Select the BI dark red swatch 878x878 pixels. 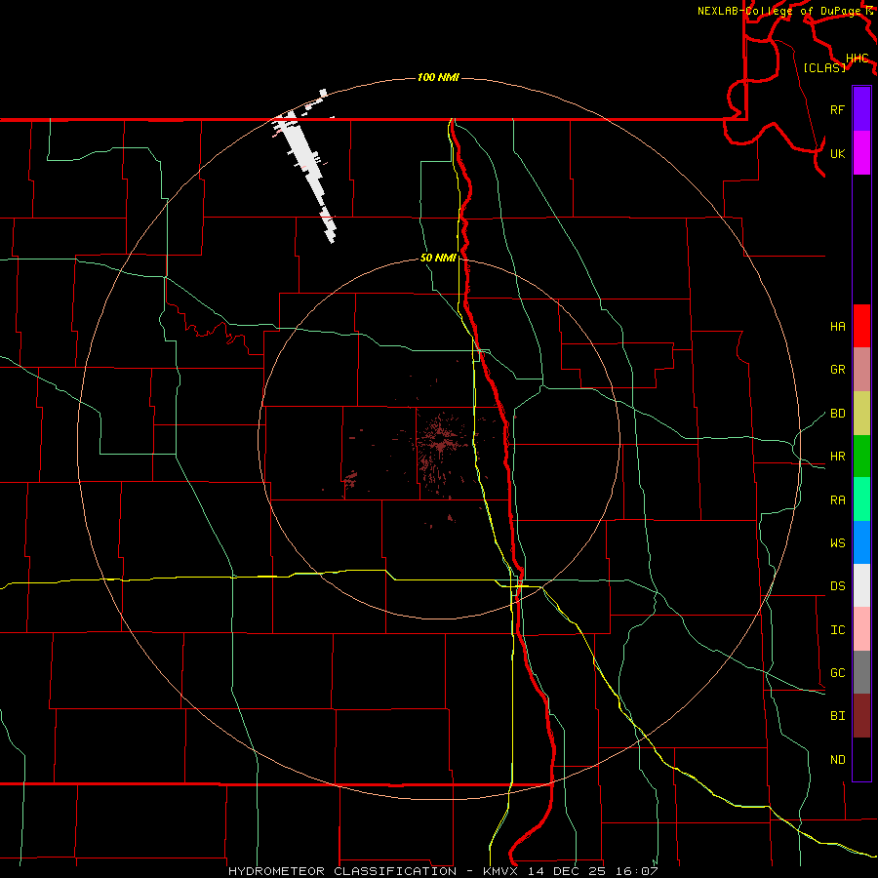click(x=861, y=716)
